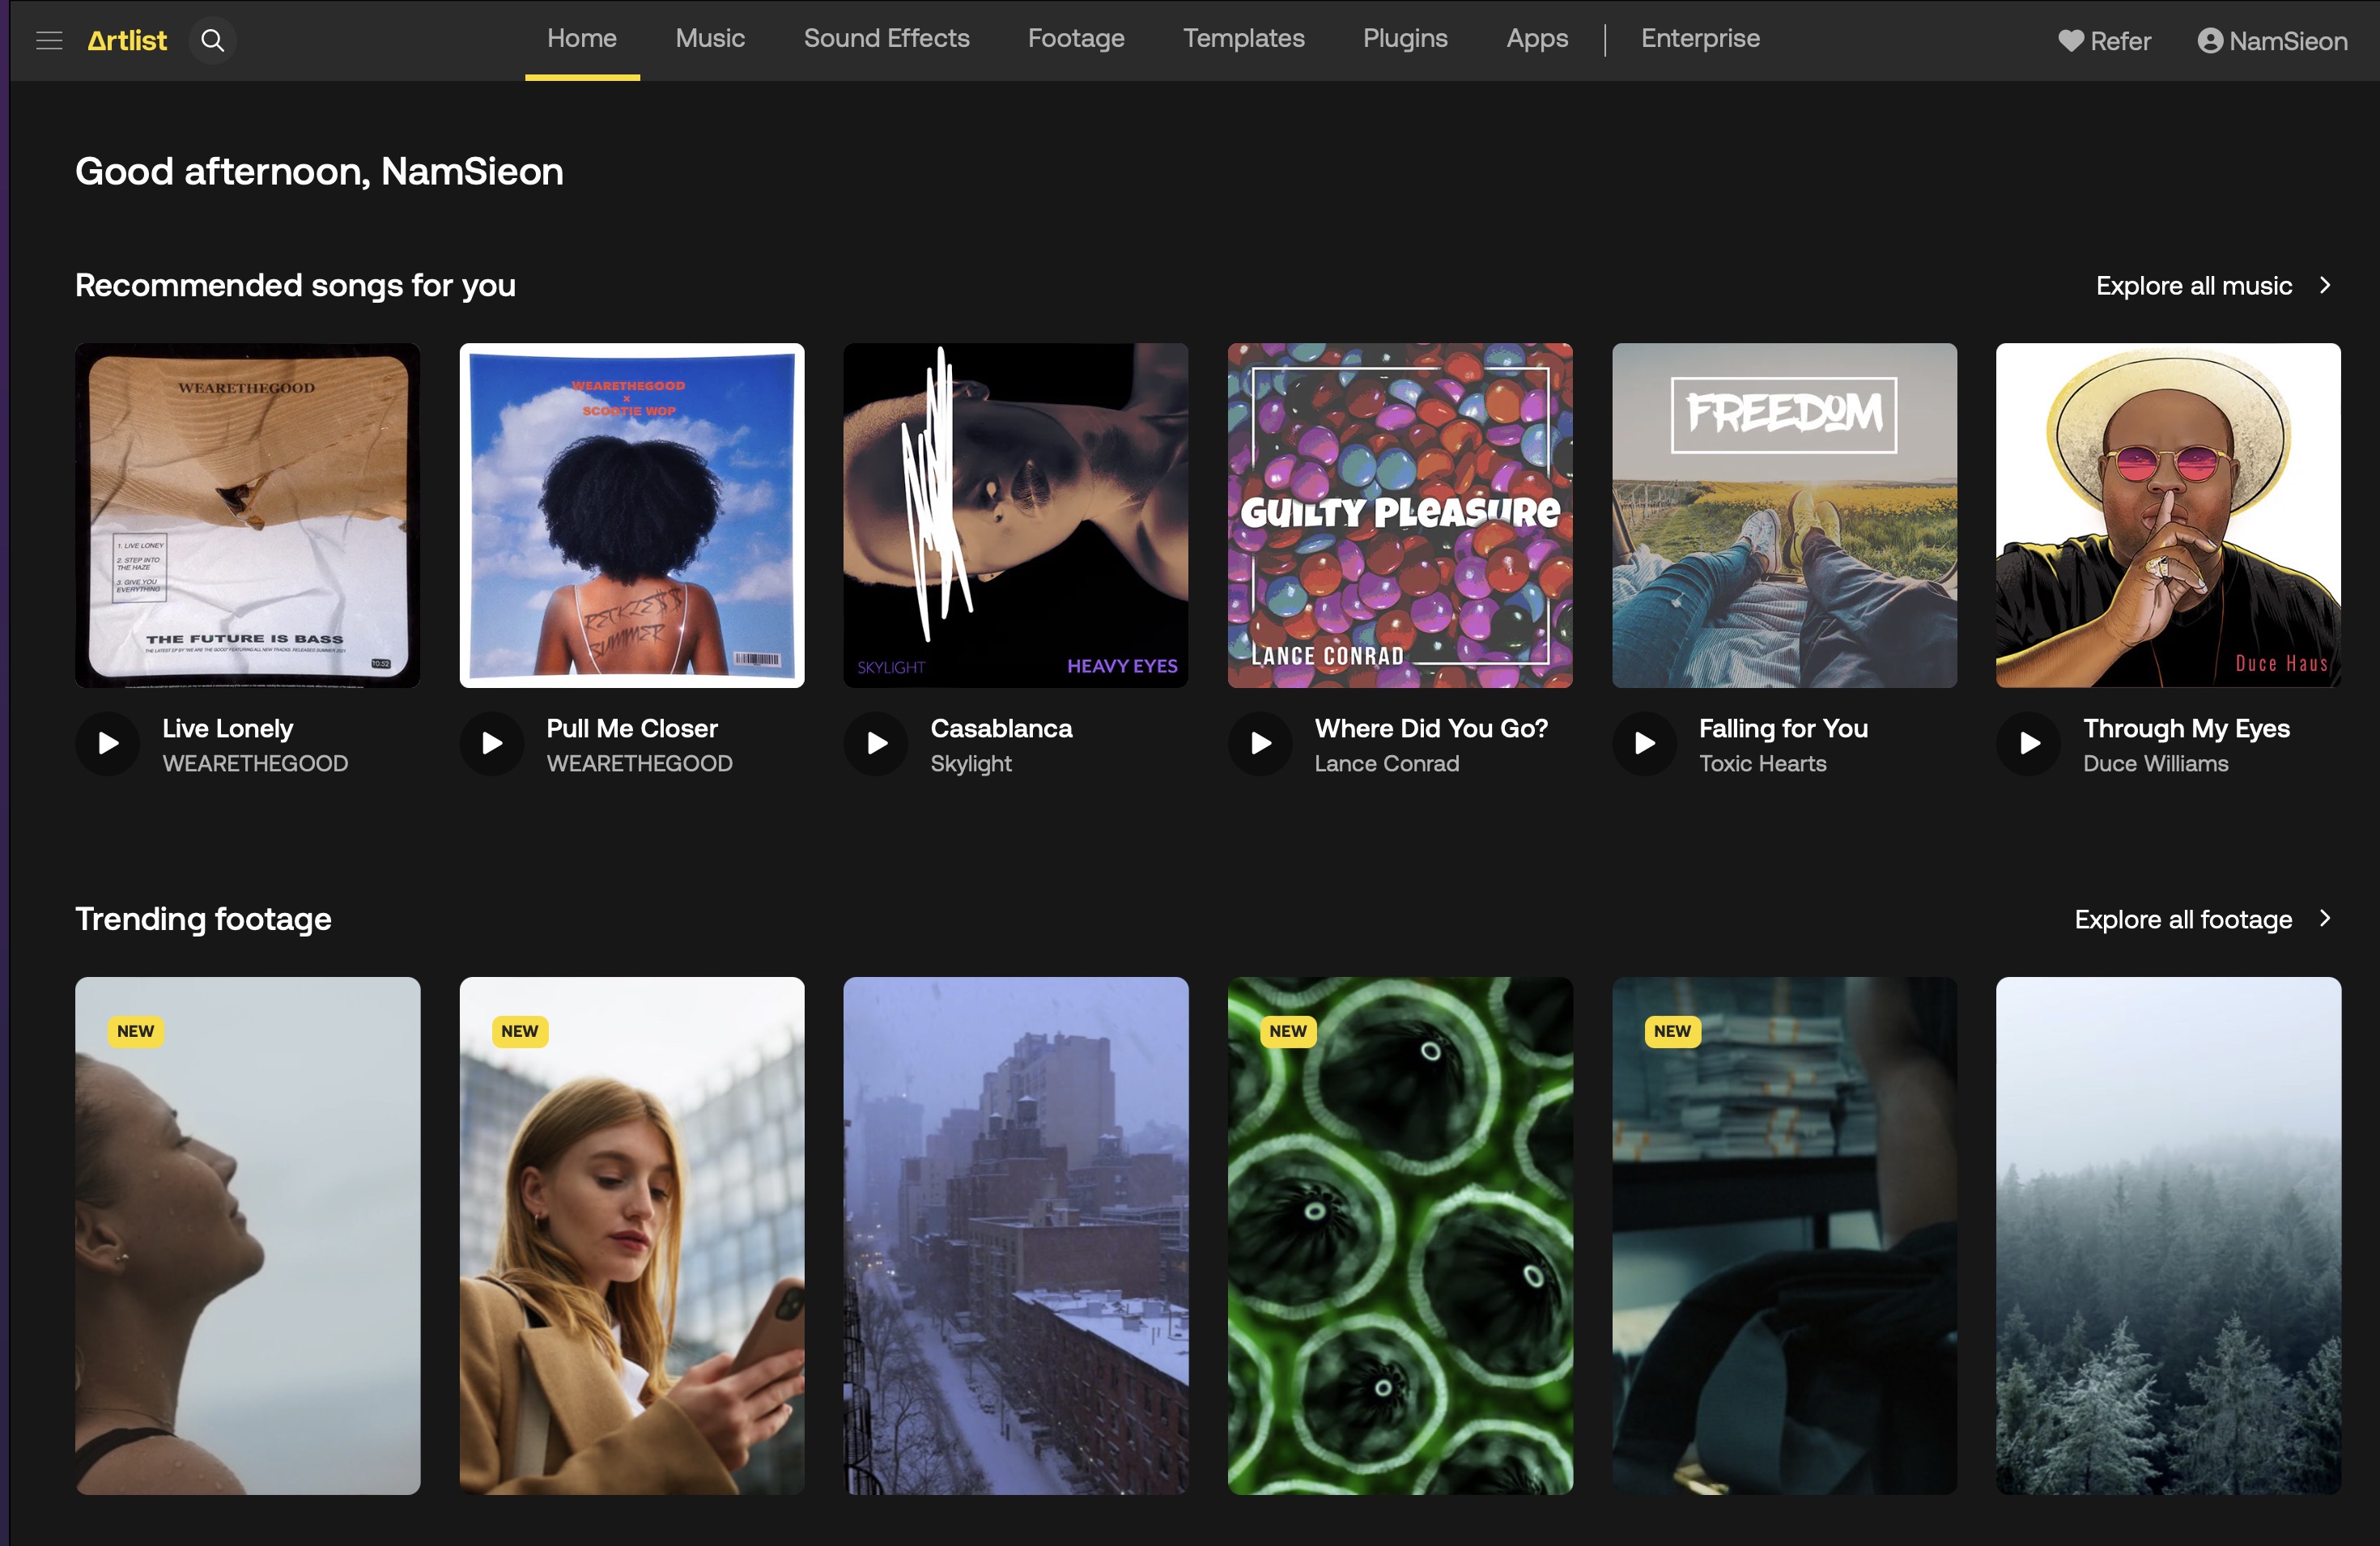Switch to the Music tab

point(710,39)
